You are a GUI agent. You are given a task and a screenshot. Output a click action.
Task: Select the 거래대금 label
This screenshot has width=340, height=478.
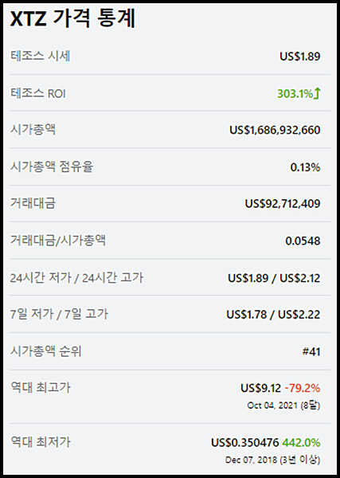[x=33, y=203]
